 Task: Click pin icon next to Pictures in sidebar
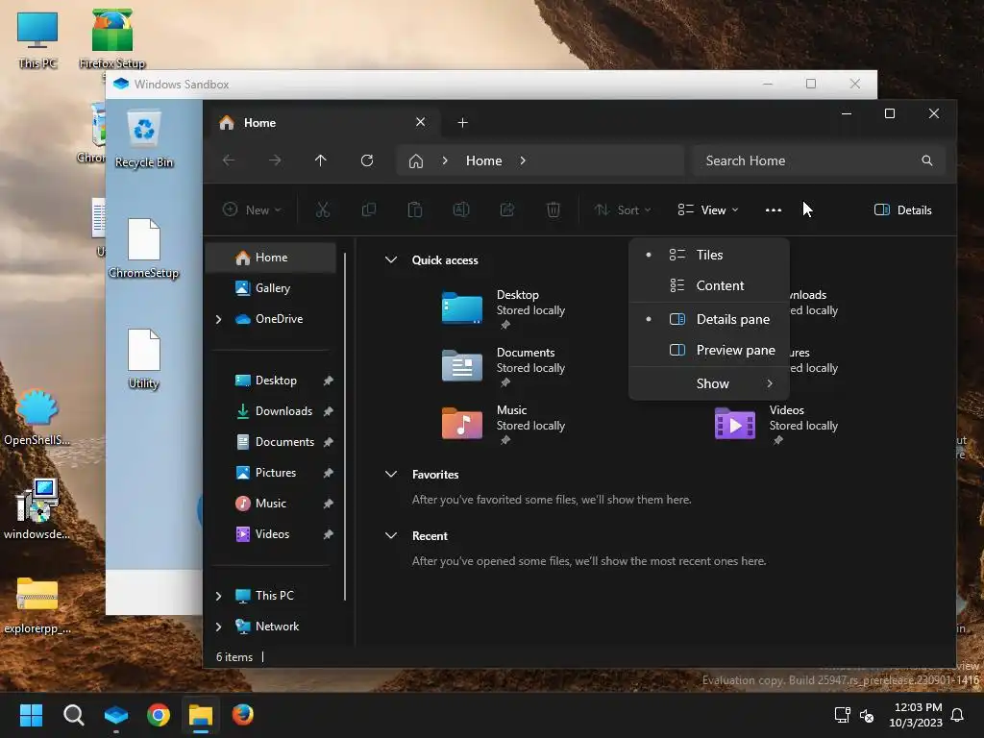328,473
